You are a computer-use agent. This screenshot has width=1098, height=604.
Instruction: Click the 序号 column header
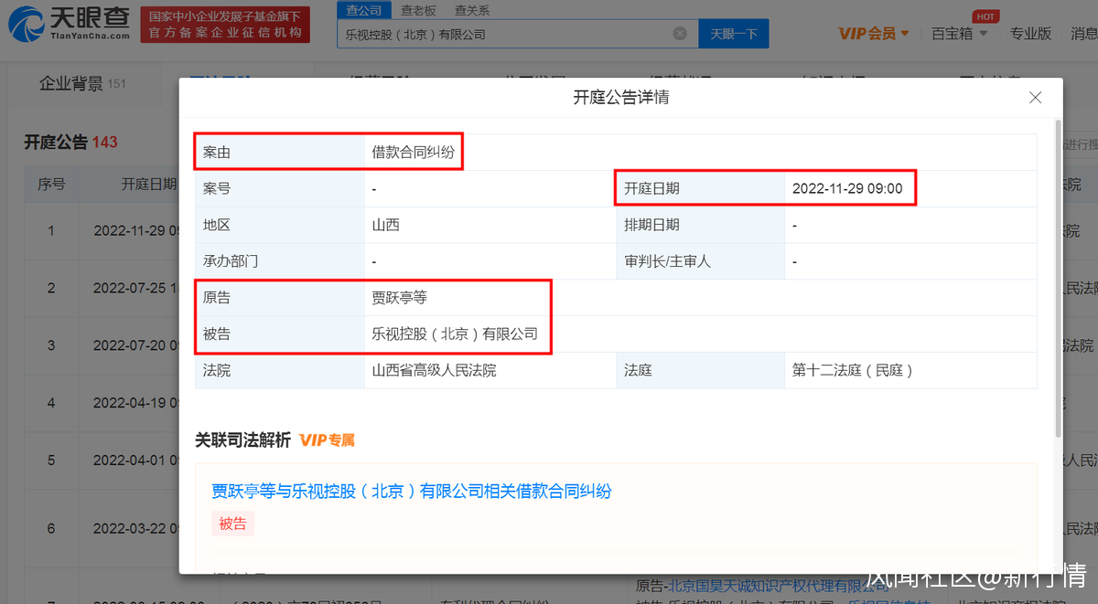tap(51, 184)
